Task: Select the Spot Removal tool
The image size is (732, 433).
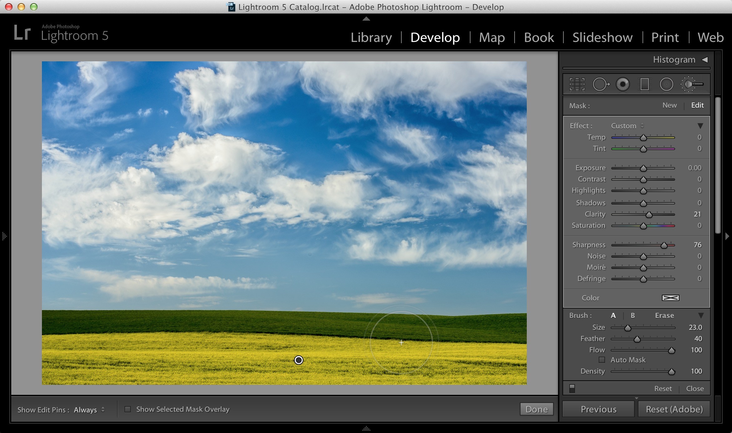Action: 601,84
